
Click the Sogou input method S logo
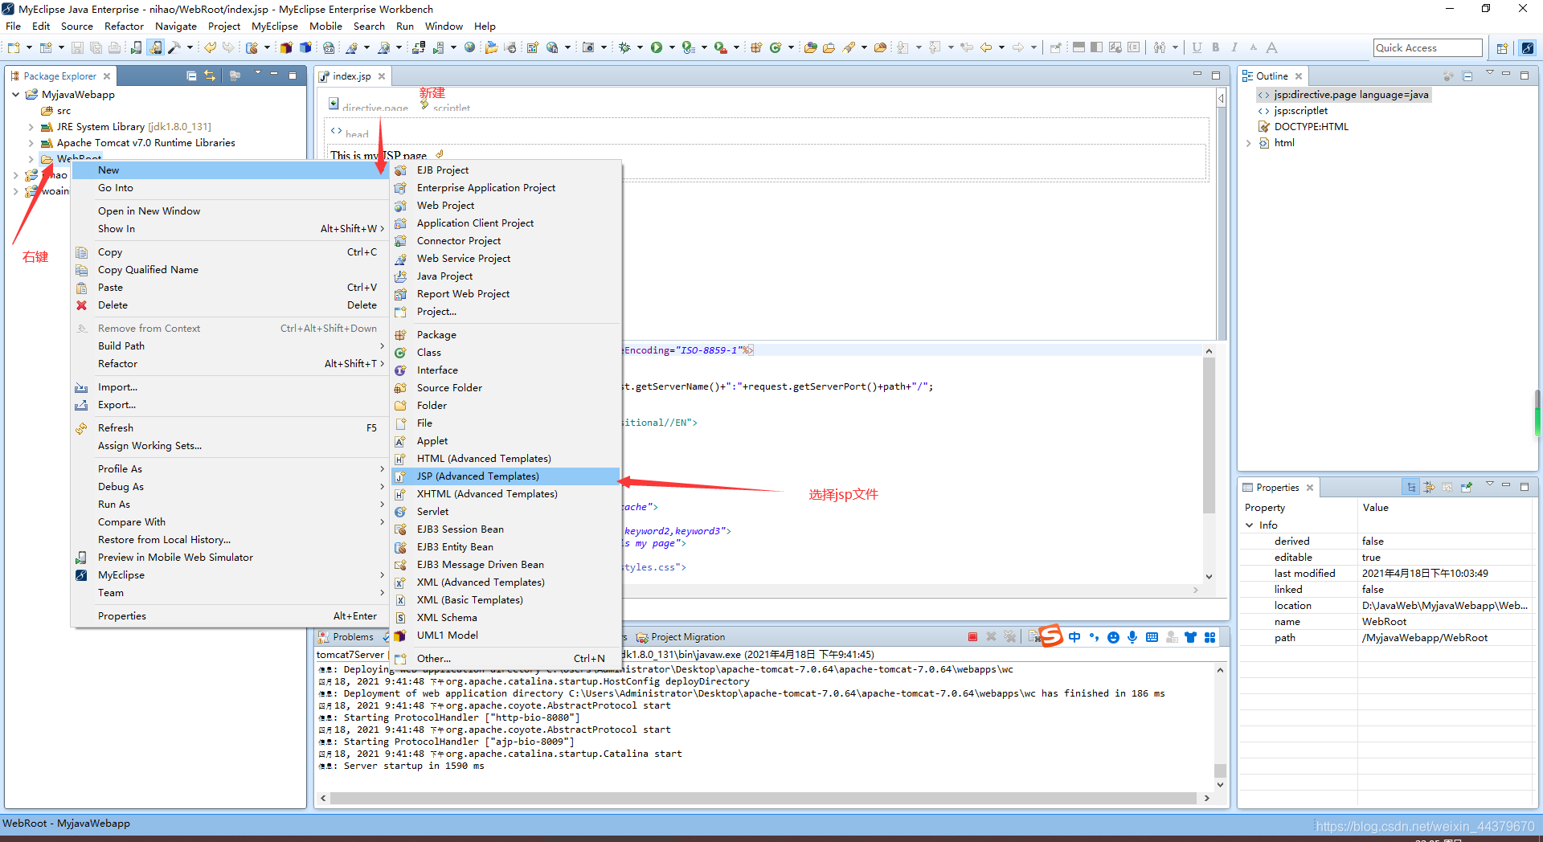[1050, 636]
